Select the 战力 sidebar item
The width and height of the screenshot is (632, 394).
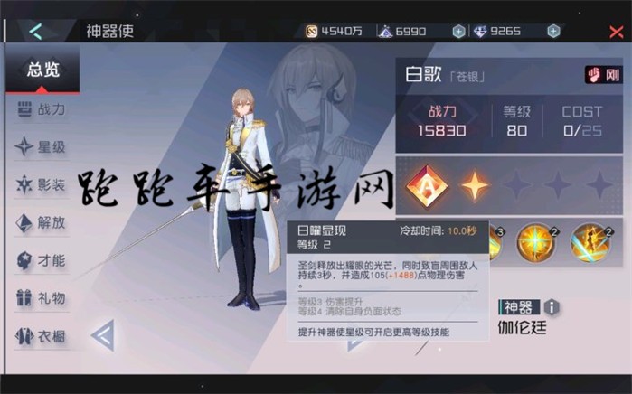click(x=42, y=109)
